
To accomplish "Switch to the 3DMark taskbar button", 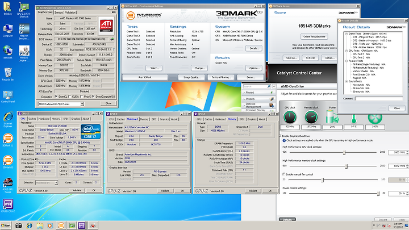I will pyautogui.click(x=61, y=225).
